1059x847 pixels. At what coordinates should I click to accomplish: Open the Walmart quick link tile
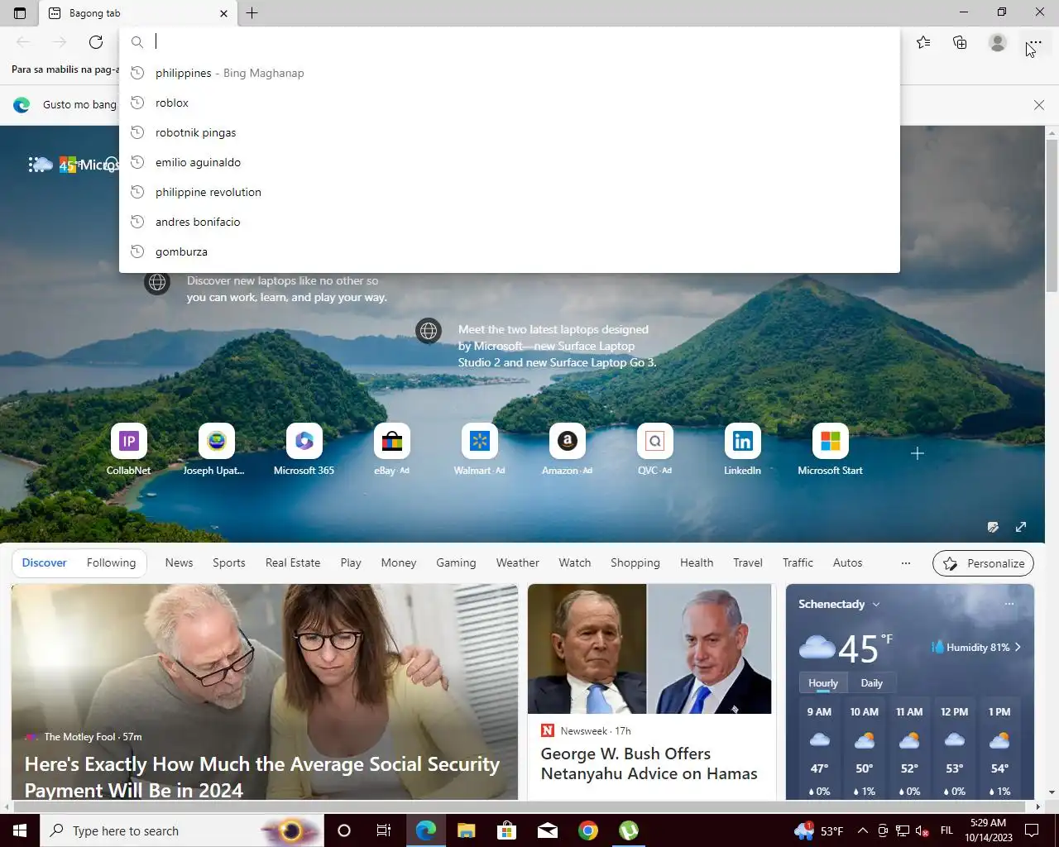[x=479, y=450]
